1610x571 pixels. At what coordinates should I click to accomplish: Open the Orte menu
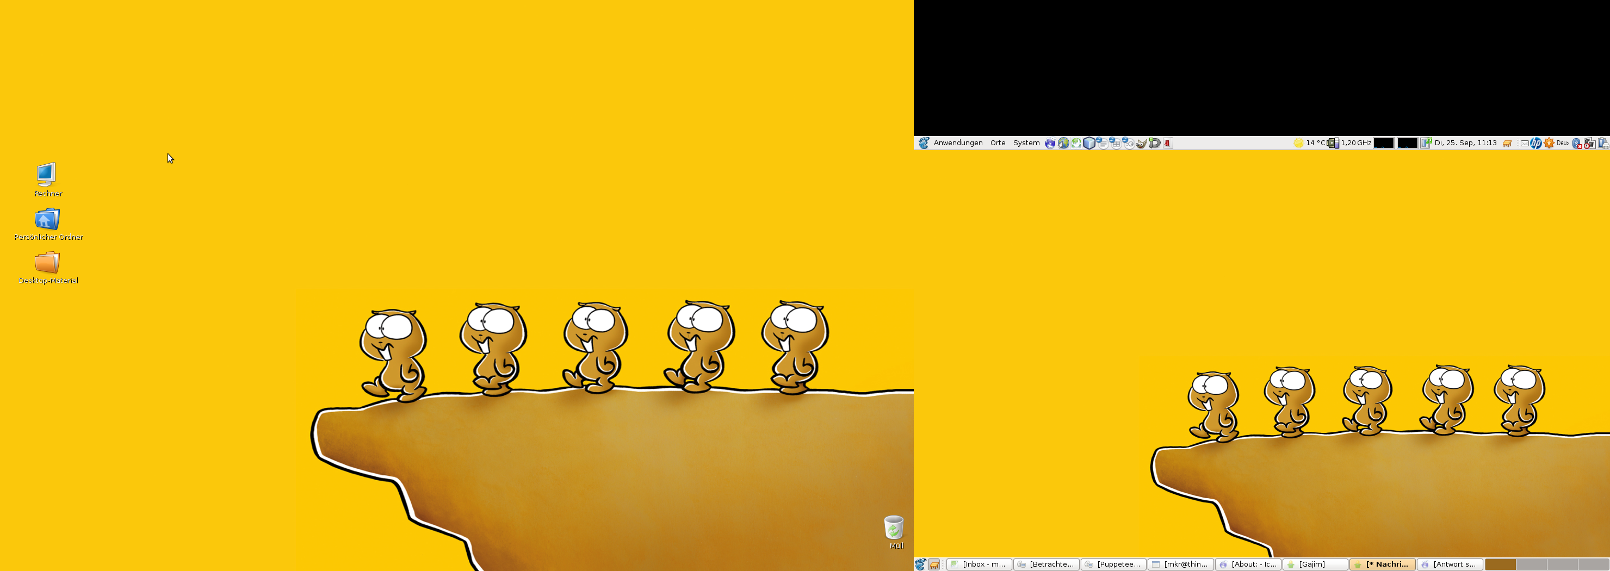pos(998,143)
